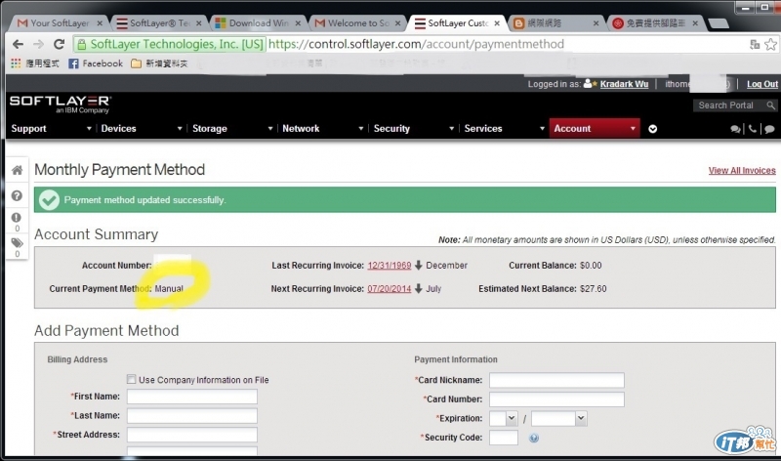Click the single speech bubble icon
781x461 pixels.
click(769, 129)
